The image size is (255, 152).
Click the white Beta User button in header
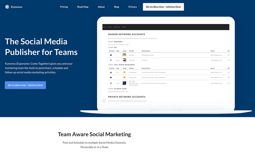point(164,7)
